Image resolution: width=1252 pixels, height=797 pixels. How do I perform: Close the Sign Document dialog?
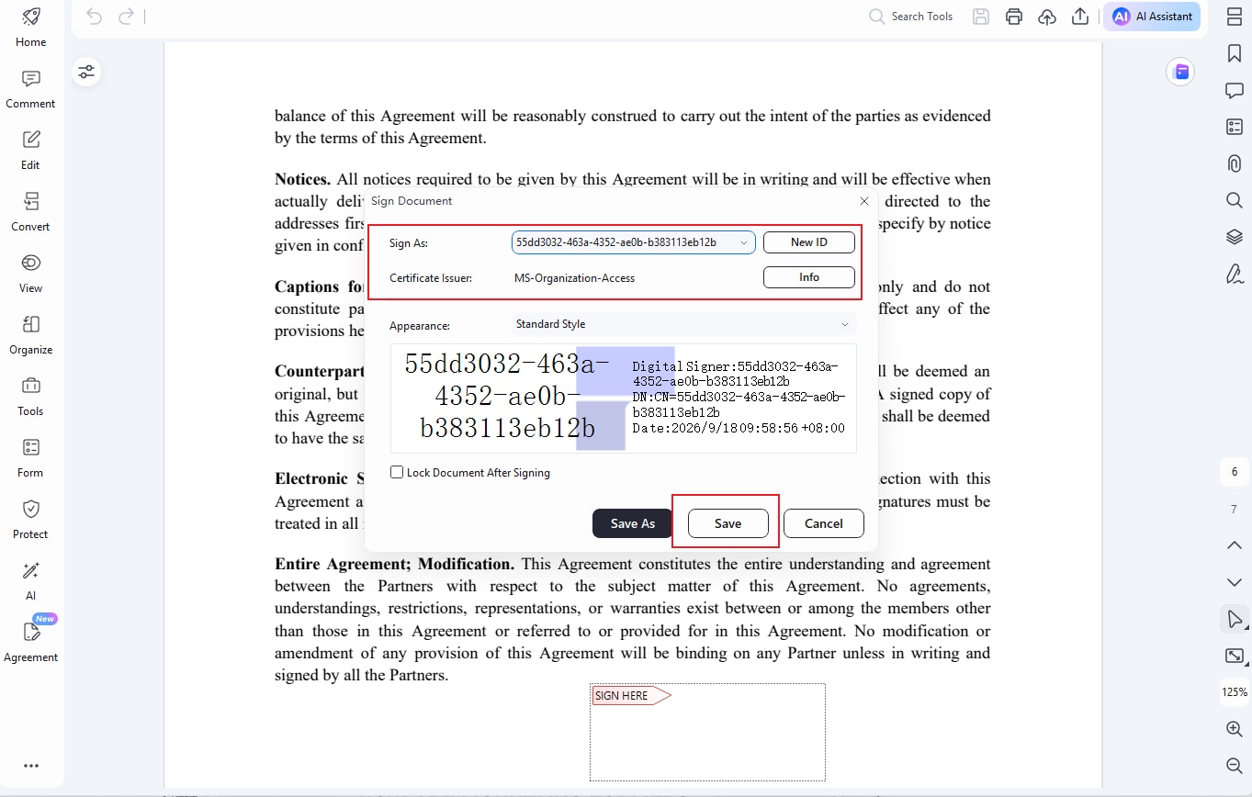click(863, 200)
